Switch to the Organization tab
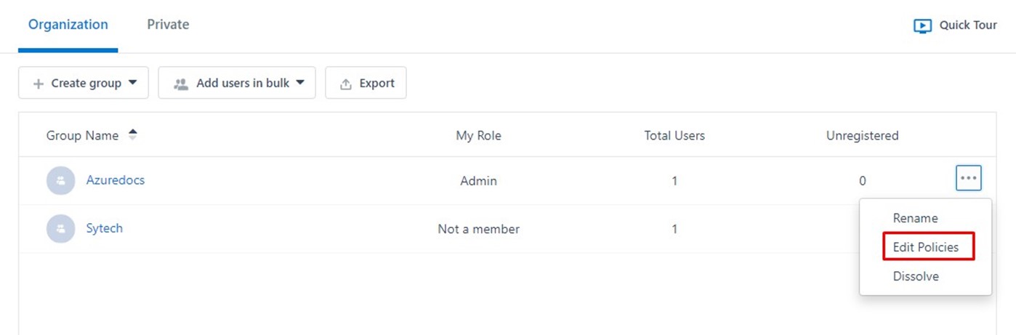1016x335 pixels. point(68,25)
